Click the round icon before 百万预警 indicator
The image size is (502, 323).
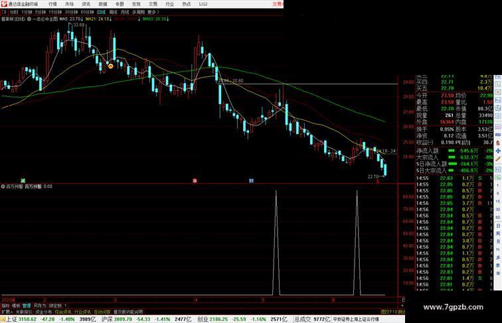[3, 186]
